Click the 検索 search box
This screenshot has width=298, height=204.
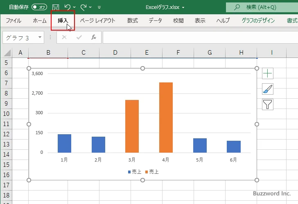coord(262,7)
